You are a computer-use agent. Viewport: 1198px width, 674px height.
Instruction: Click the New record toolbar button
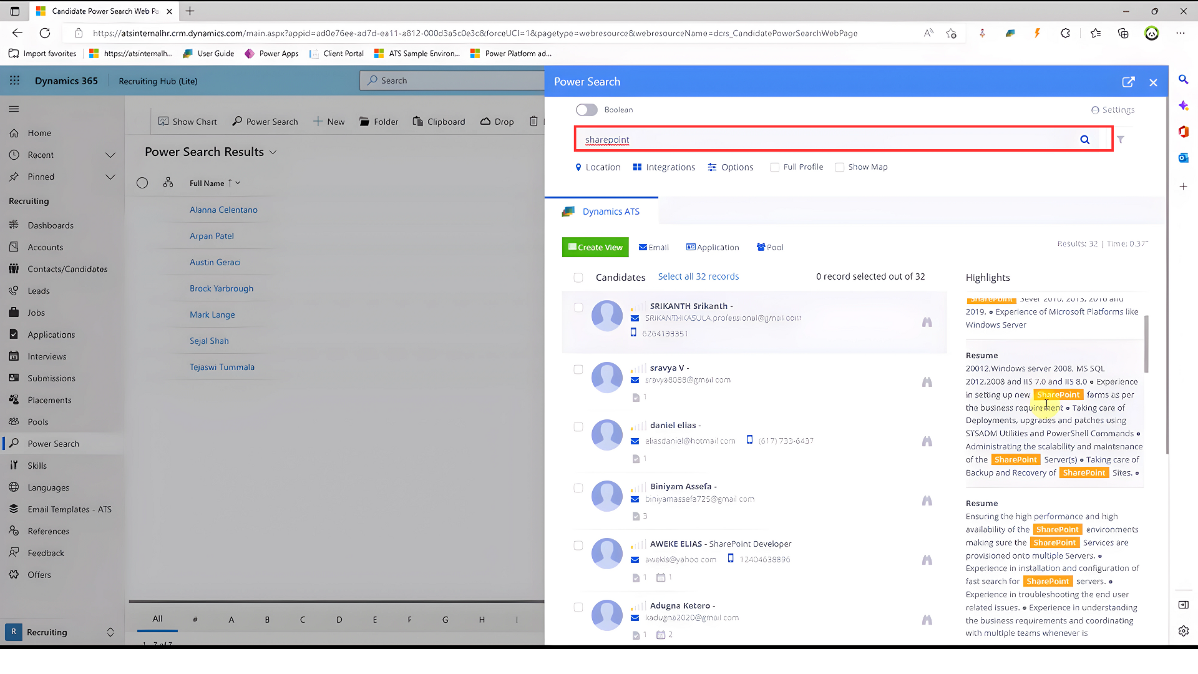click(x=329, y=122)
